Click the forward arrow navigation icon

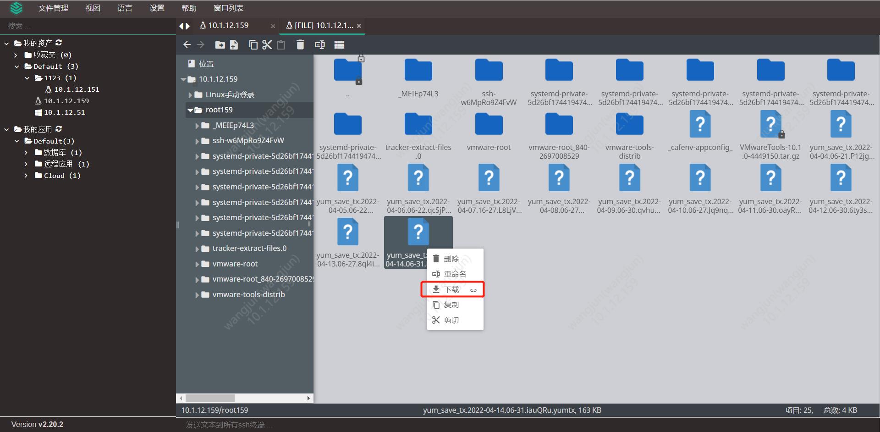point(200,44)
